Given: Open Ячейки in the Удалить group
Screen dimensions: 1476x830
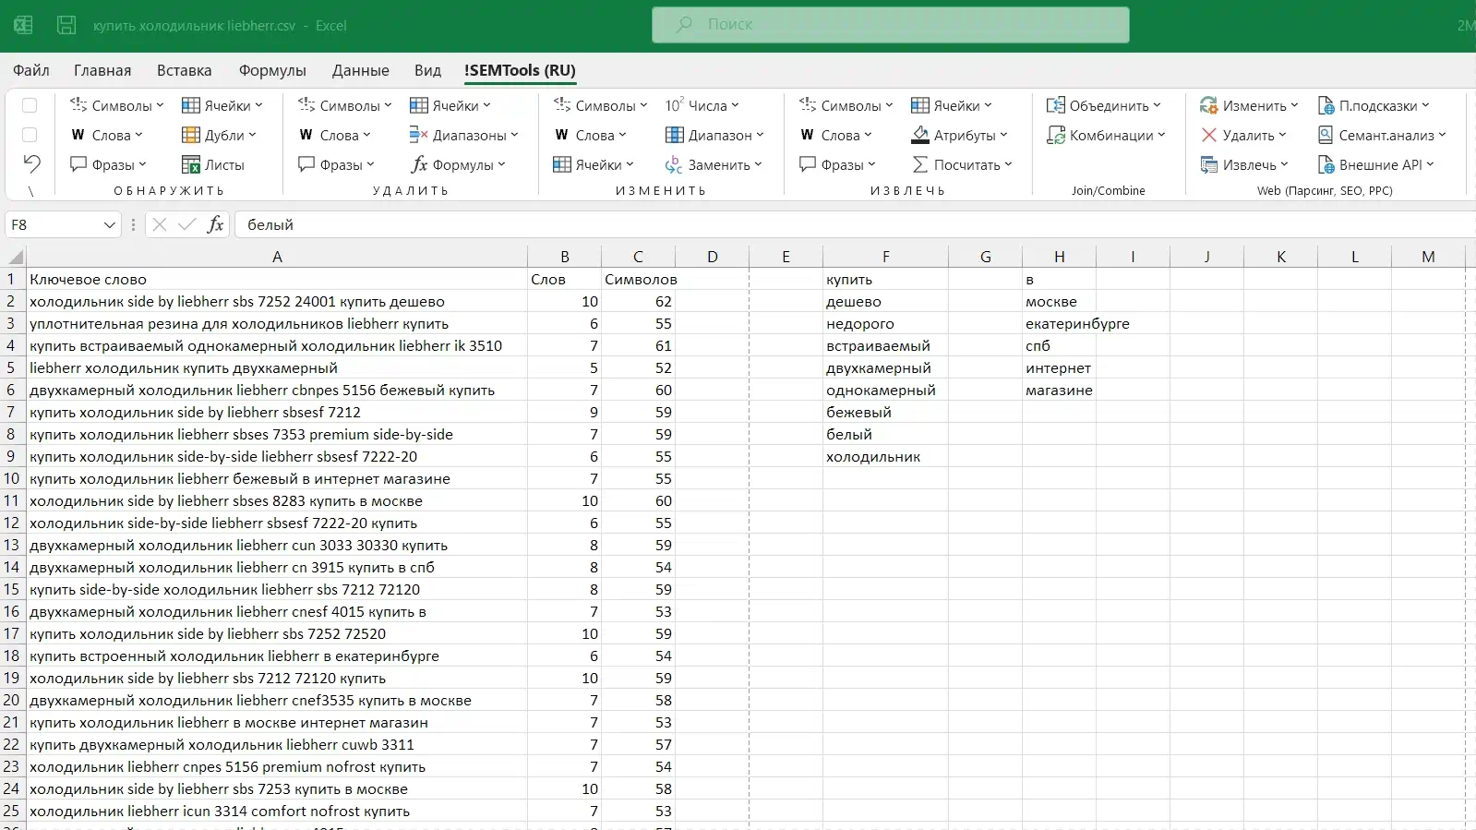Looking at the screenshot, I should click(450, 105).
